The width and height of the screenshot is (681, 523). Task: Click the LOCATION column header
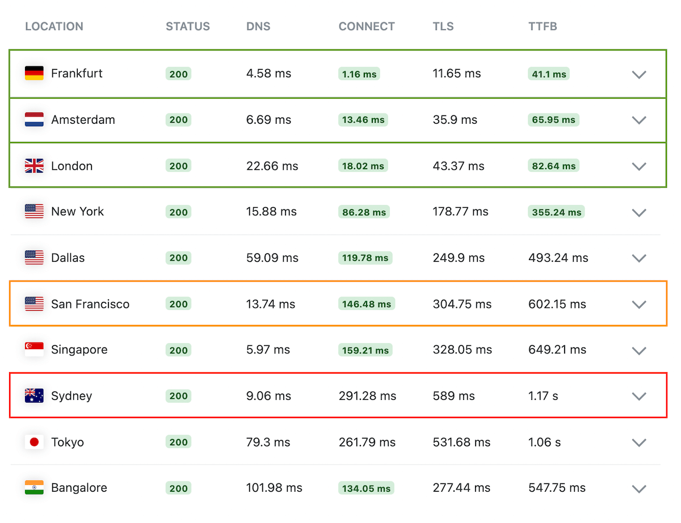(x=54, y=27)
